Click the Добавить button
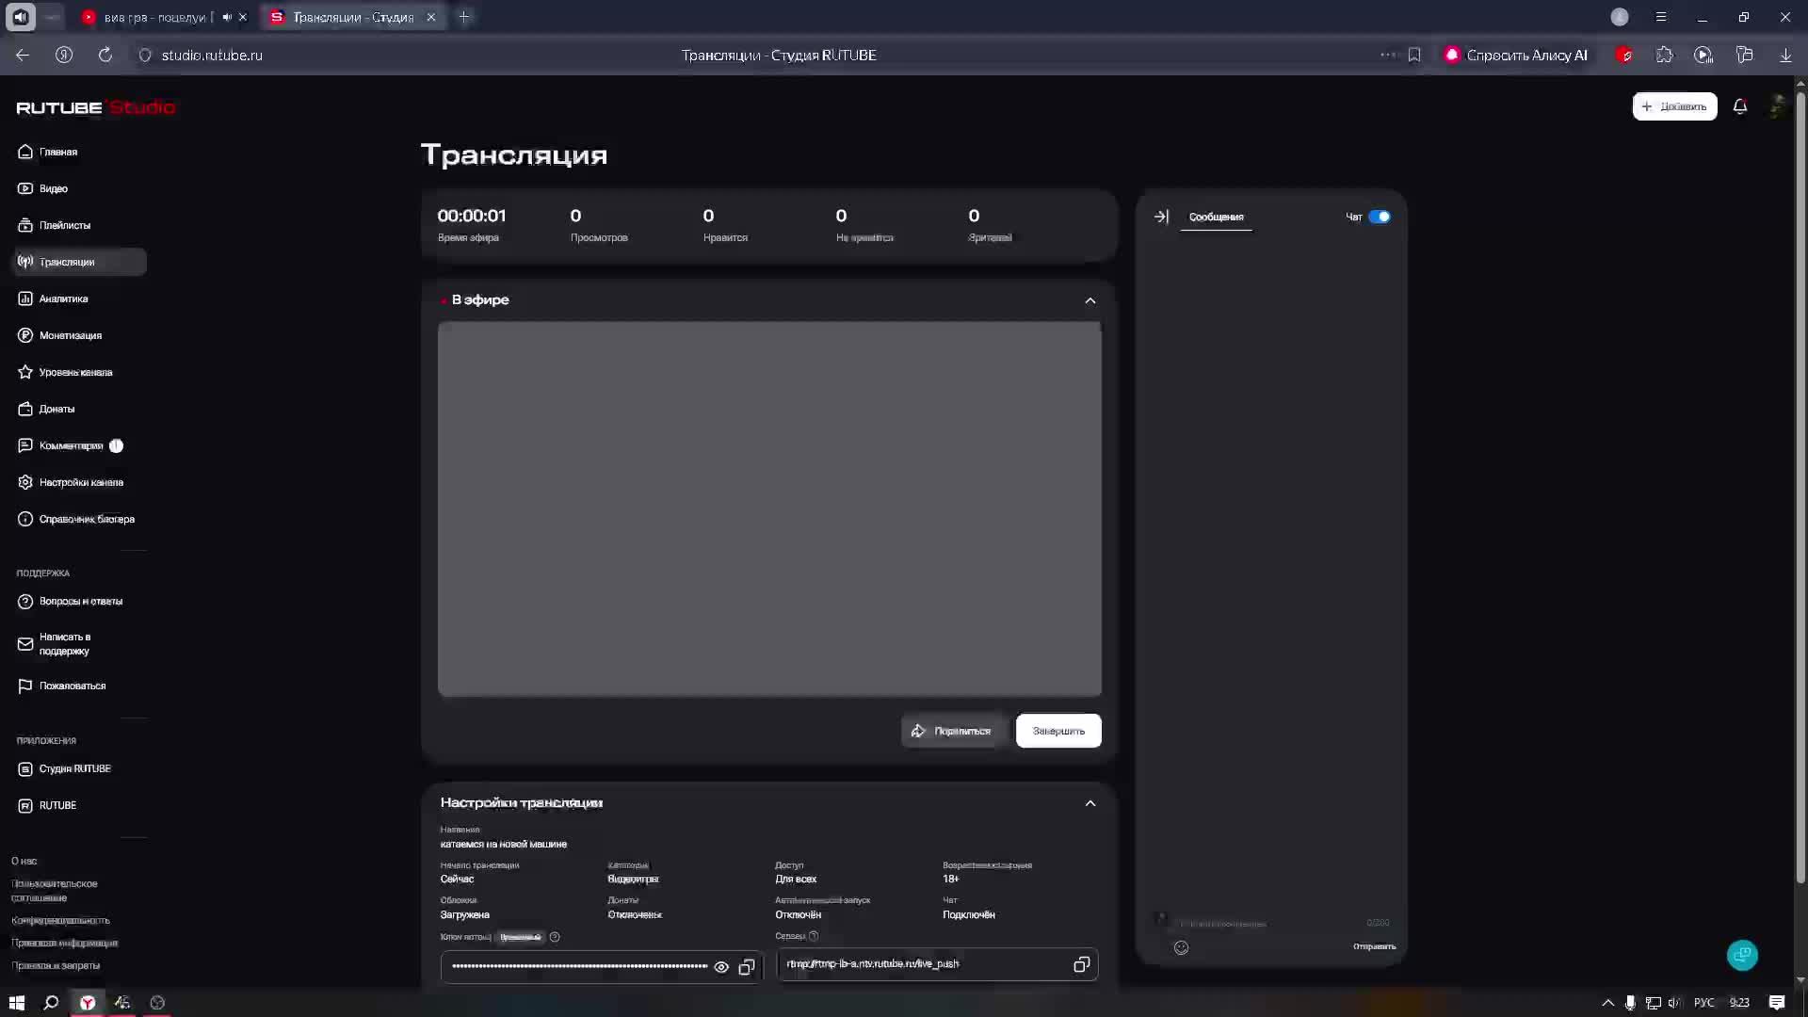Screen dimensions: 1808x1017 point(1674,106)
